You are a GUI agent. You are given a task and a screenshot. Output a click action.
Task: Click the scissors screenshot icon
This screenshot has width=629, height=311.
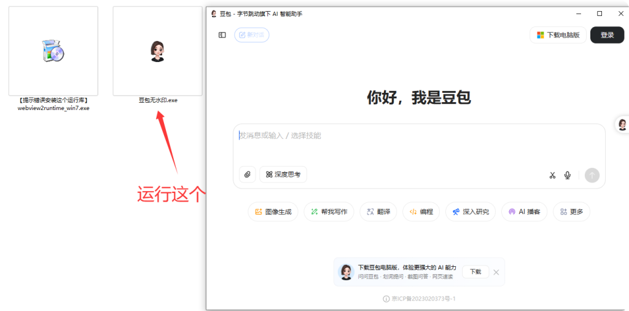[552, 175]
